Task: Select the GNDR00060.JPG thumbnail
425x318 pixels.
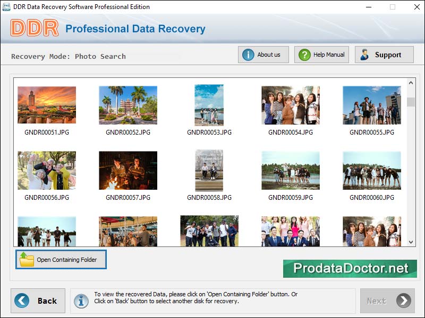Action: 371,170
